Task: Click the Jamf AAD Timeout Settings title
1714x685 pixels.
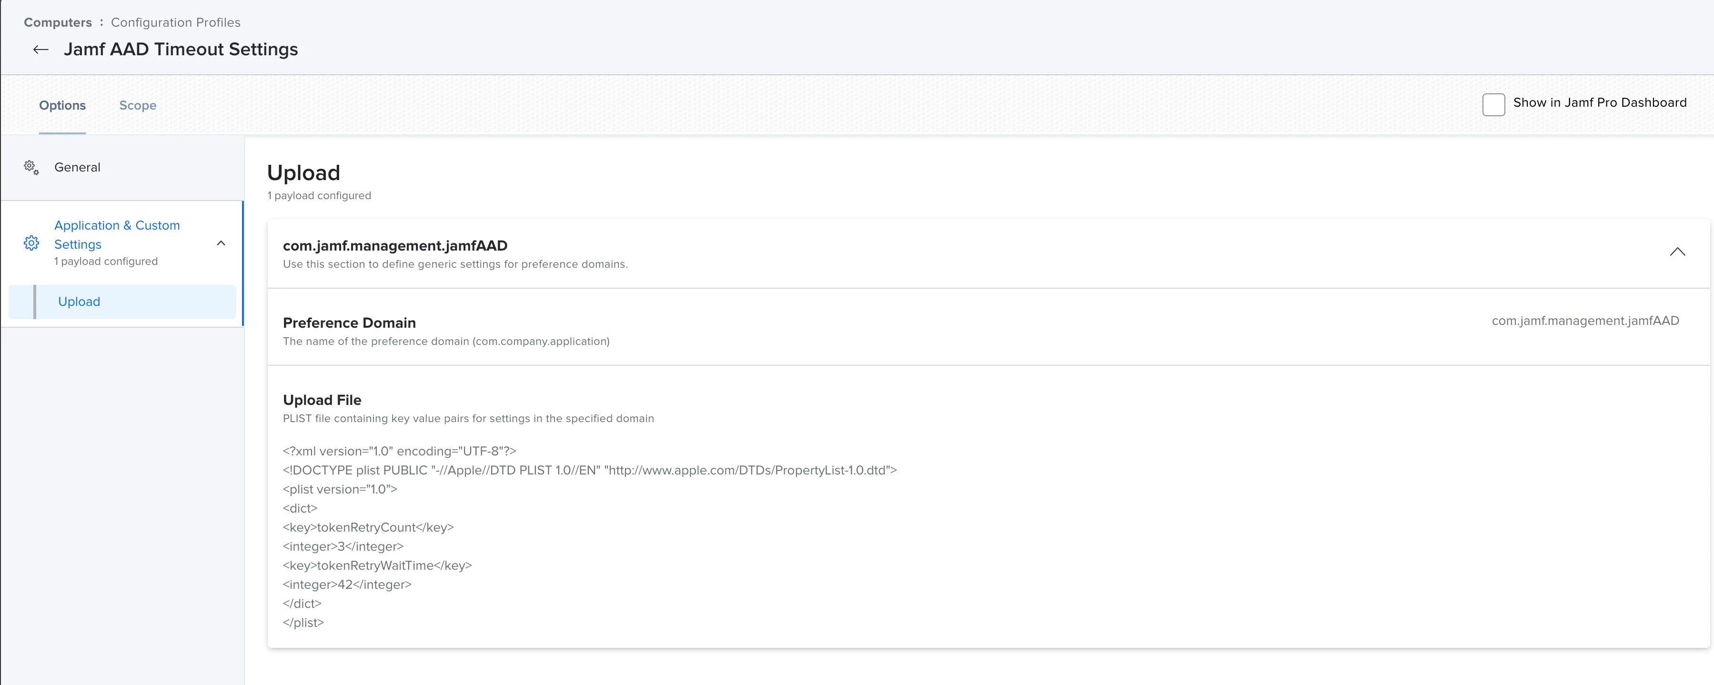Action: point(181,50)
